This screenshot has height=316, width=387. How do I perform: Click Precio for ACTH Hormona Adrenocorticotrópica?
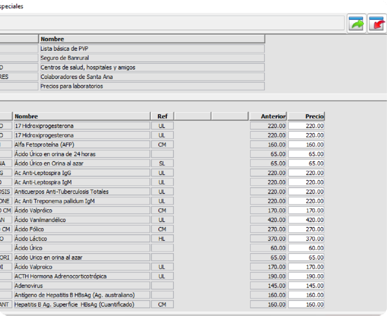(306, 276)
